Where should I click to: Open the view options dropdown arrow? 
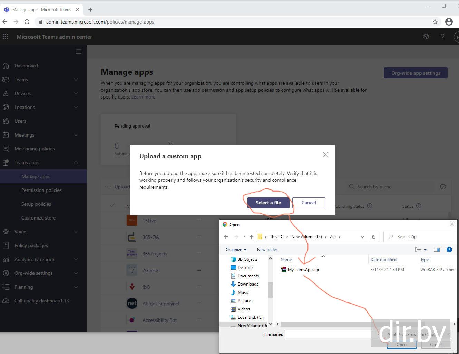[x=425, y=250]
